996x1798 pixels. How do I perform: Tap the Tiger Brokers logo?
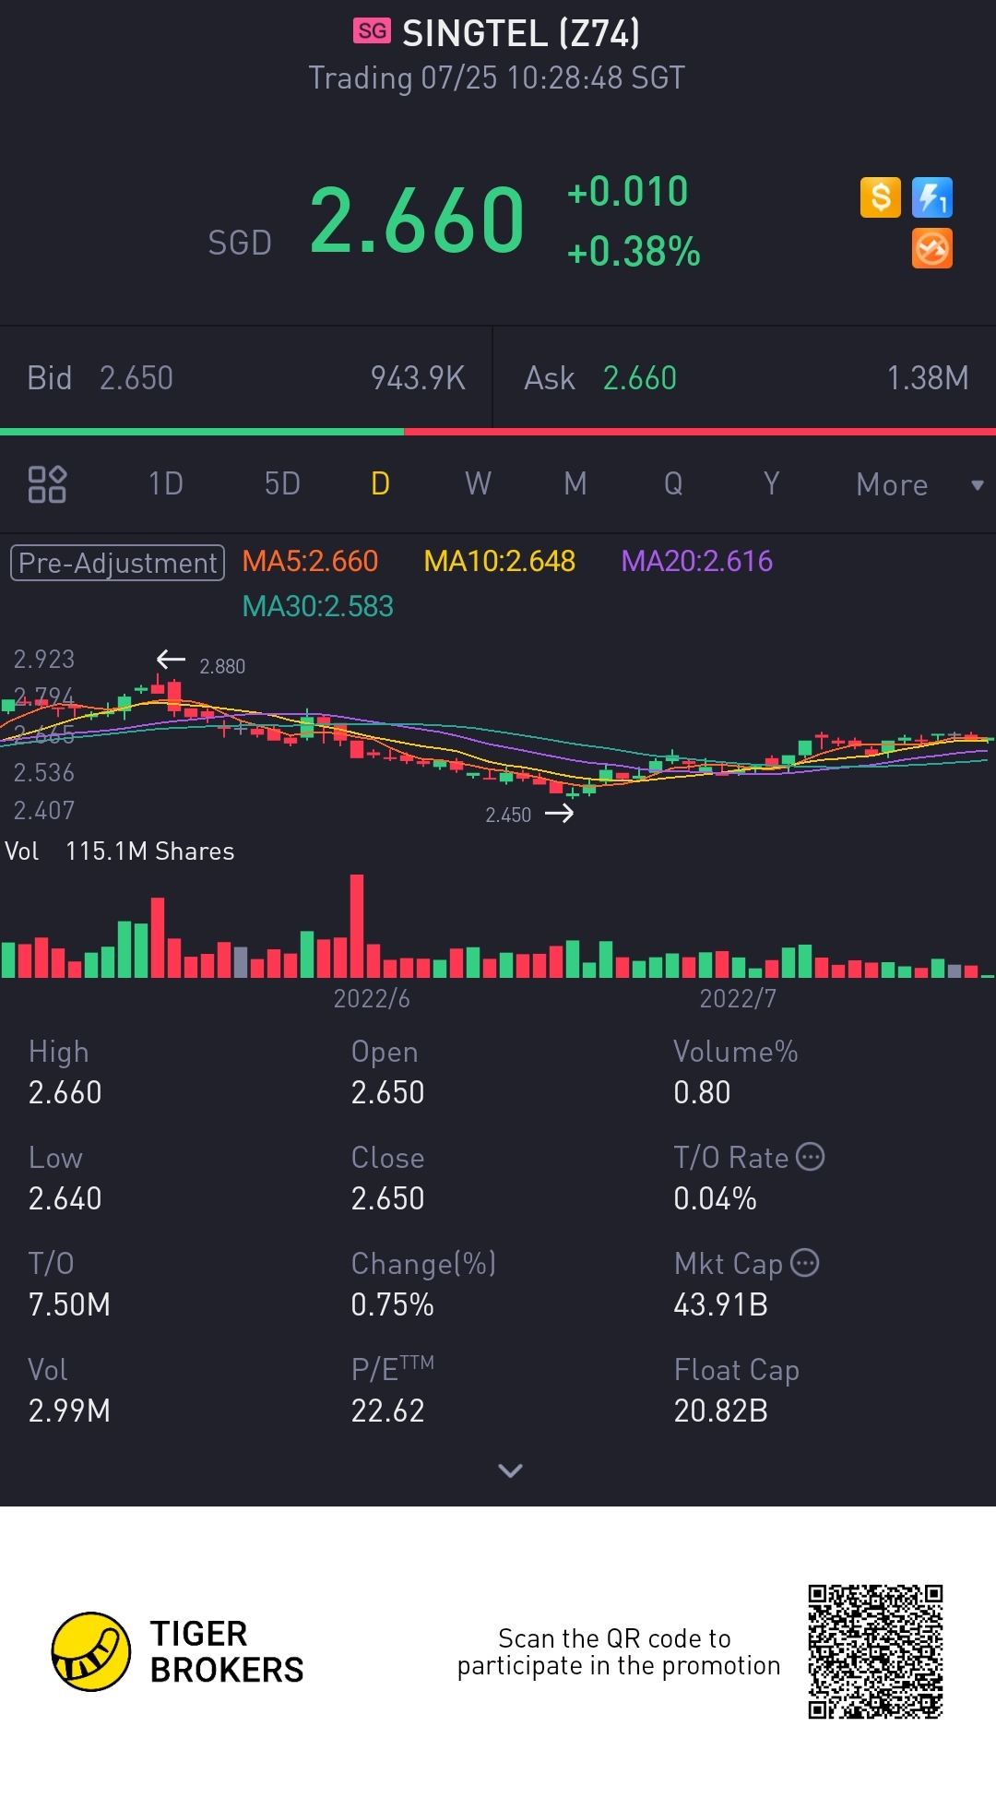[178, 1651]
